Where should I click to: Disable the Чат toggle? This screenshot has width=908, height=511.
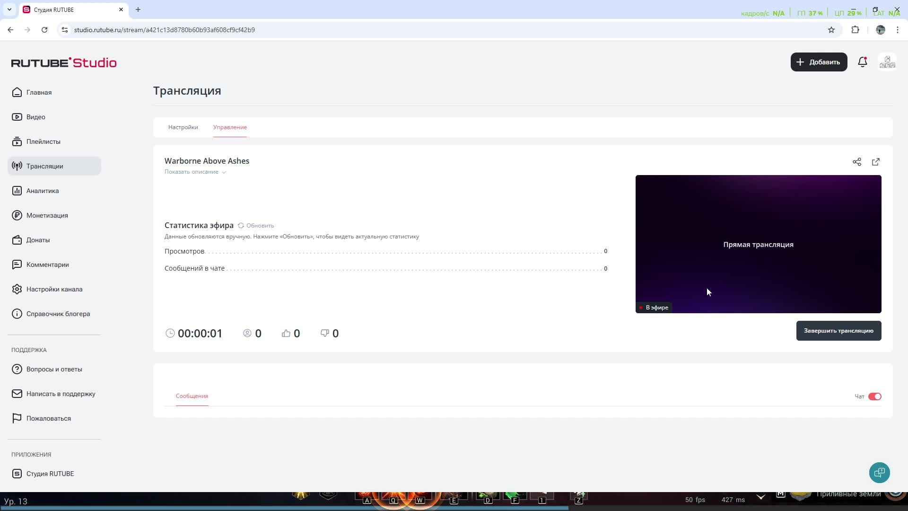coord(874,396)
